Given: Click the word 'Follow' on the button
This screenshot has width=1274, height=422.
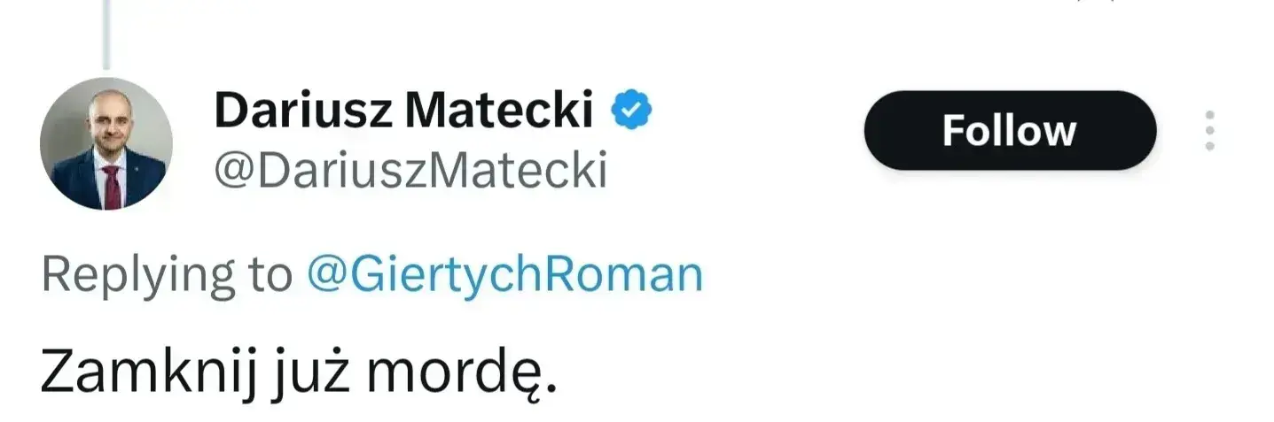Looking at the screenshot, I should pyautogui.click(x=1009, y=131).
